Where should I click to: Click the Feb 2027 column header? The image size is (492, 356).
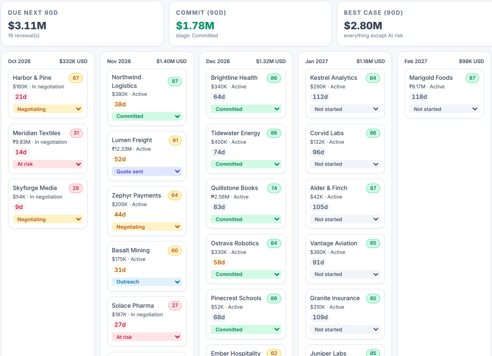pyautogui.click(x=416, y=61)
